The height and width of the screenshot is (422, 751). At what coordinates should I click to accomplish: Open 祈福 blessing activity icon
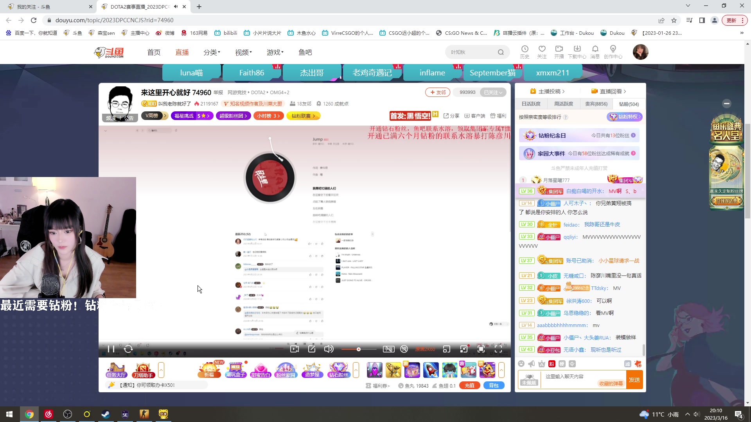209,370
